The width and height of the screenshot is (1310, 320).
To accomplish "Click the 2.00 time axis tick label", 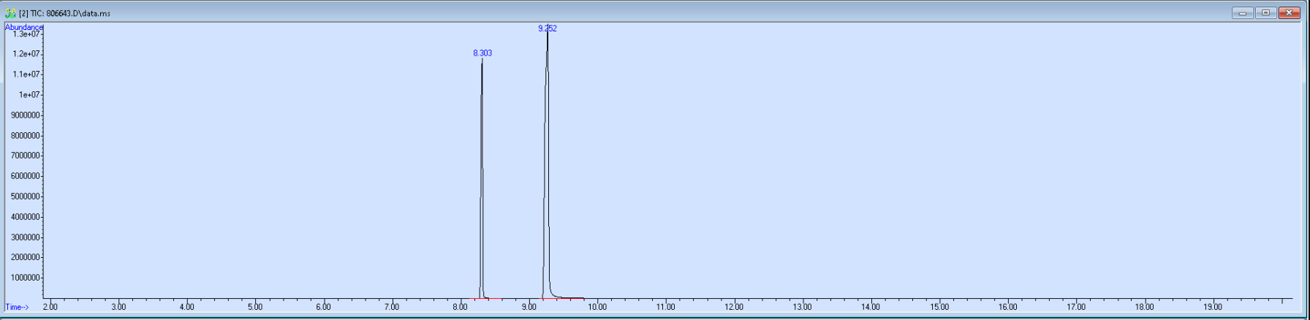I will 50,308.
